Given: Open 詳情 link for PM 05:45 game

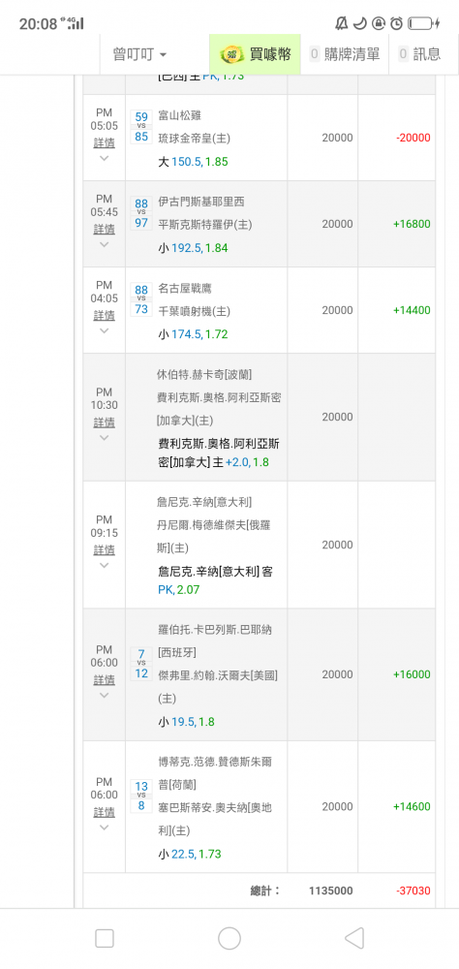Looking at the screenshot, I should coord(104,229).
